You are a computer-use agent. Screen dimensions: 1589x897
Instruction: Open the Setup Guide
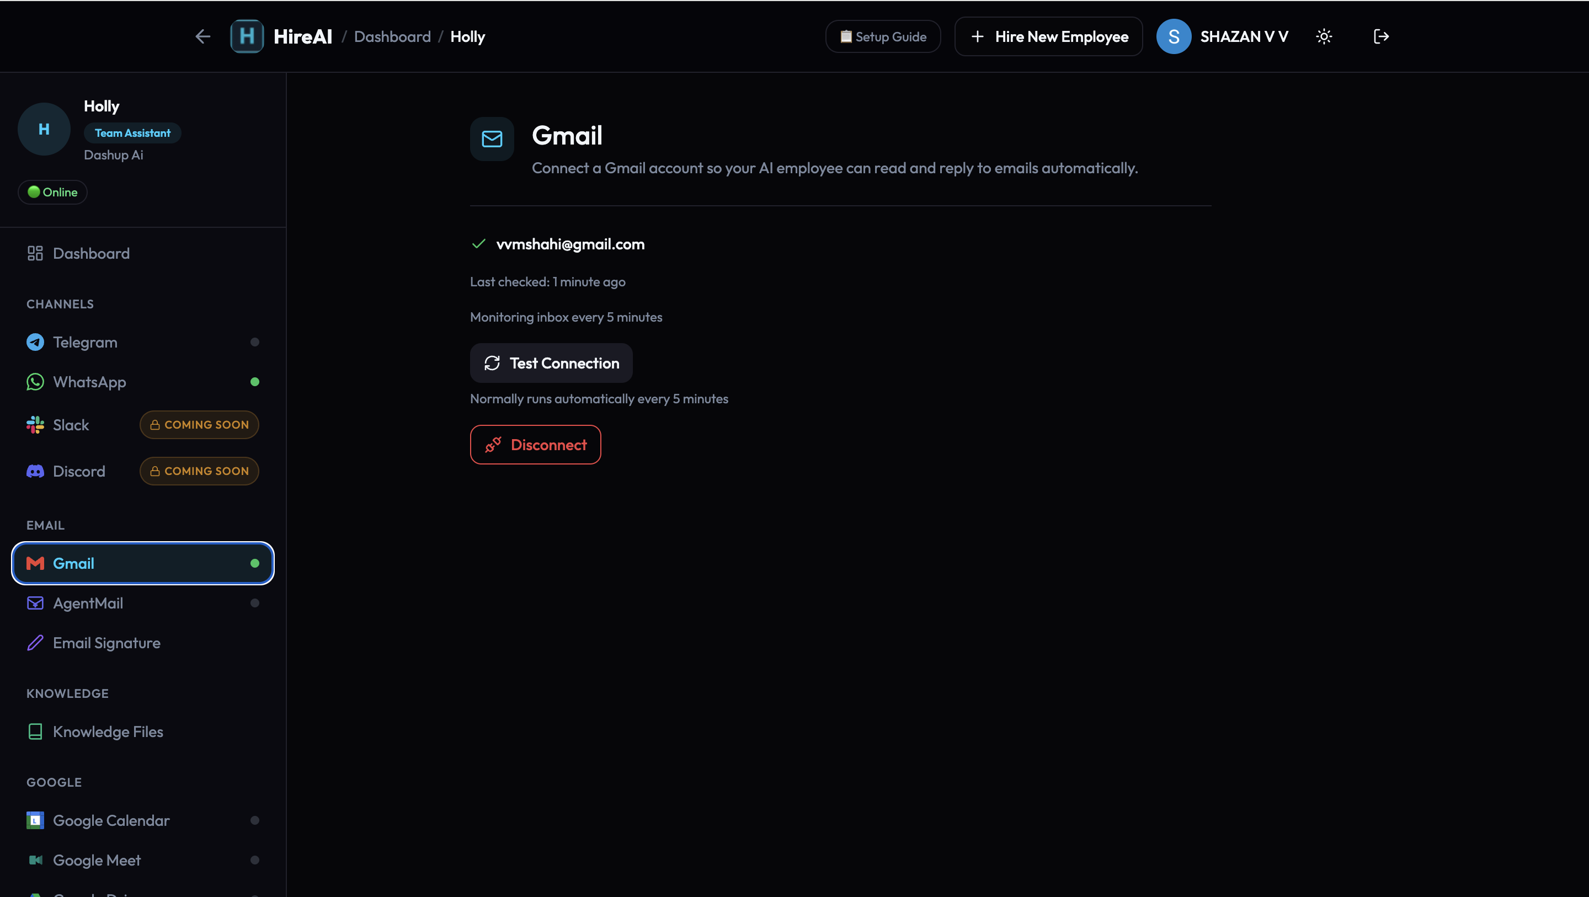pyautogui.click(x=883, y=36)
